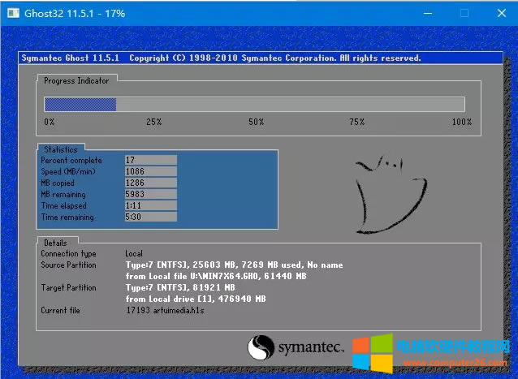Select the Percent complete value 17

[151, 160]
